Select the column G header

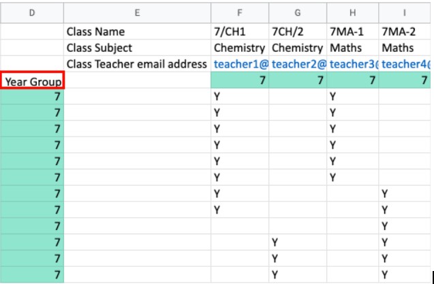click(x=298, y=12)
